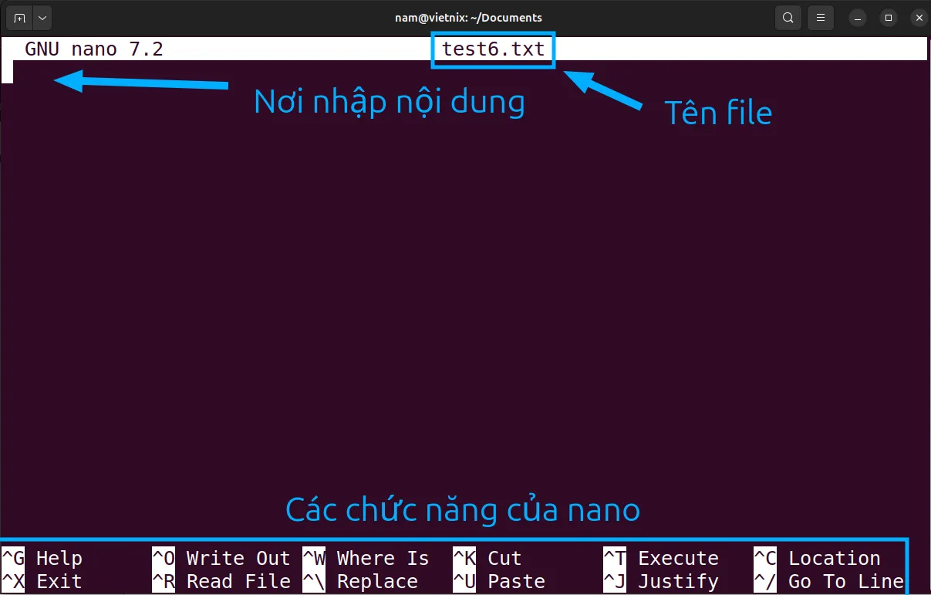Viewport: 931px width, 595px height.
Task: Click the ^\ Replace shortcut
Action: point(360,581)
